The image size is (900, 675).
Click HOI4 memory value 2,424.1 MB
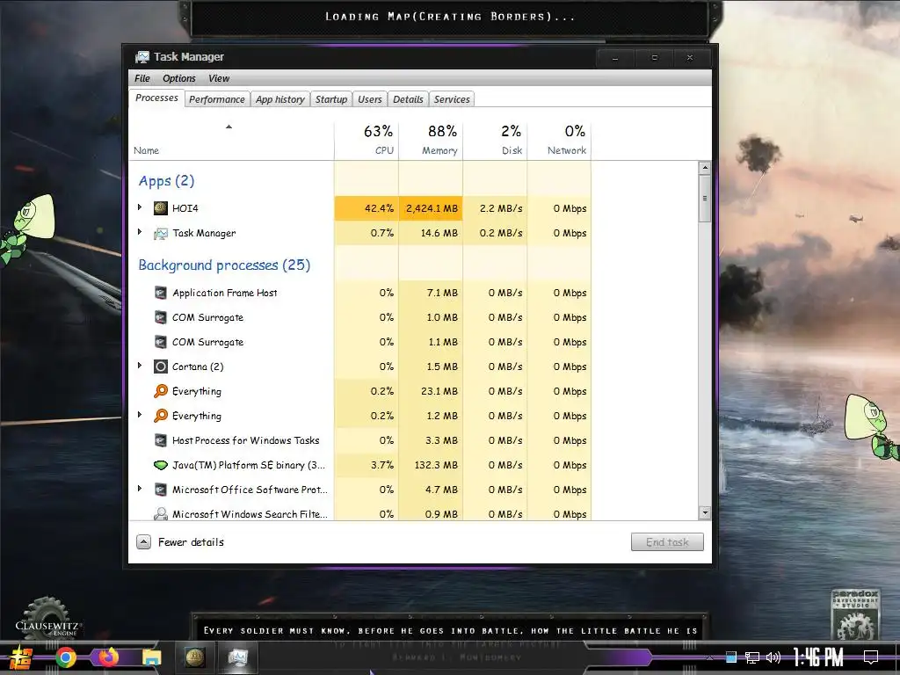pos(432,208)
